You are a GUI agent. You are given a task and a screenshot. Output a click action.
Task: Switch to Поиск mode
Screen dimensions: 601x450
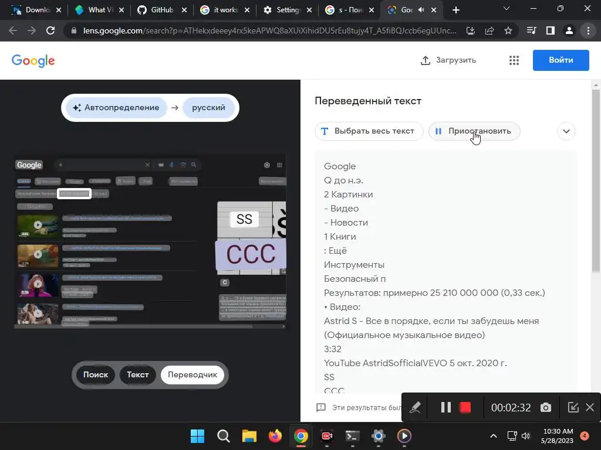96,374
